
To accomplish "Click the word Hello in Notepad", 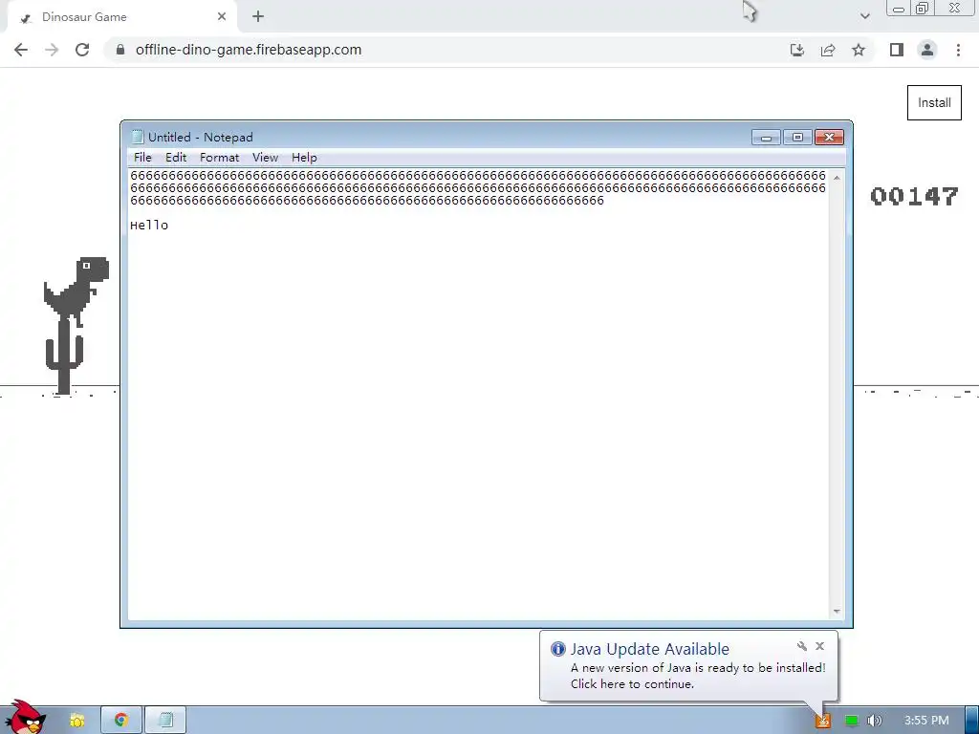I will point(149,226).
